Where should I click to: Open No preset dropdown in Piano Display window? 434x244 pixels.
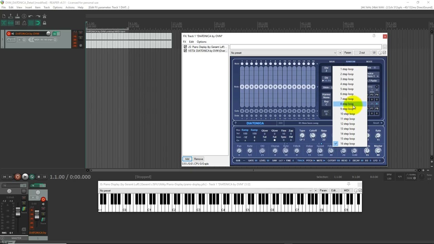click(x=205, y=190)
